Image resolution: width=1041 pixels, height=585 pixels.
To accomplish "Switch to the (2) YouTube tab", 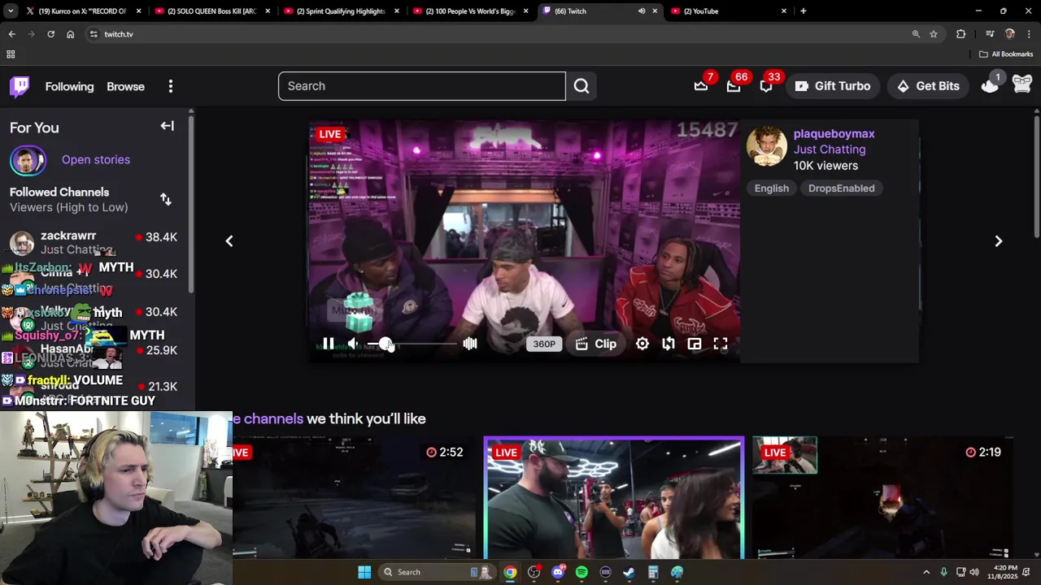I will click(x=729, y=11).
